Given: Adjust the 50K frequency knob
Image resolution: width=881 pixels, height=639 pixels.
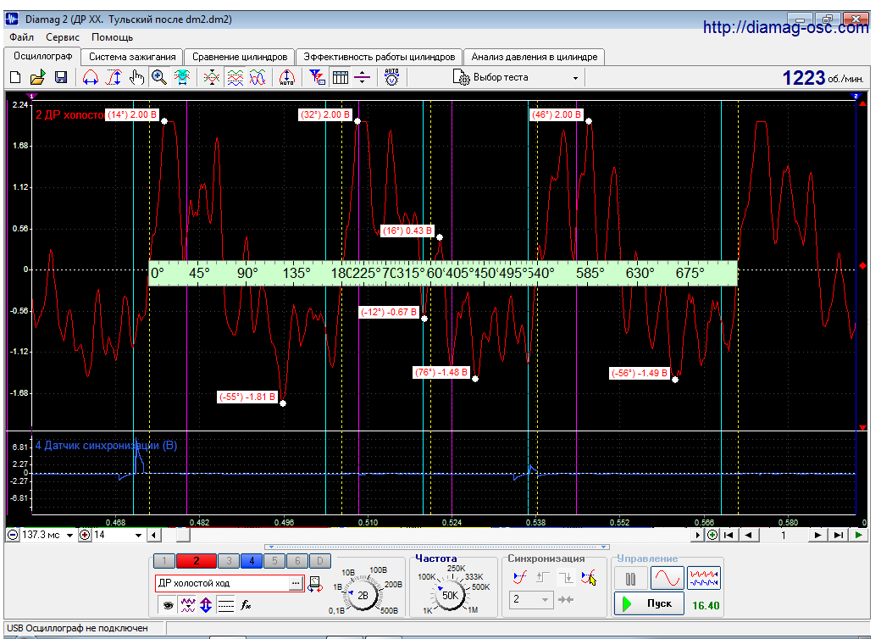Looking at the screenshot, I should pos(450,596).
